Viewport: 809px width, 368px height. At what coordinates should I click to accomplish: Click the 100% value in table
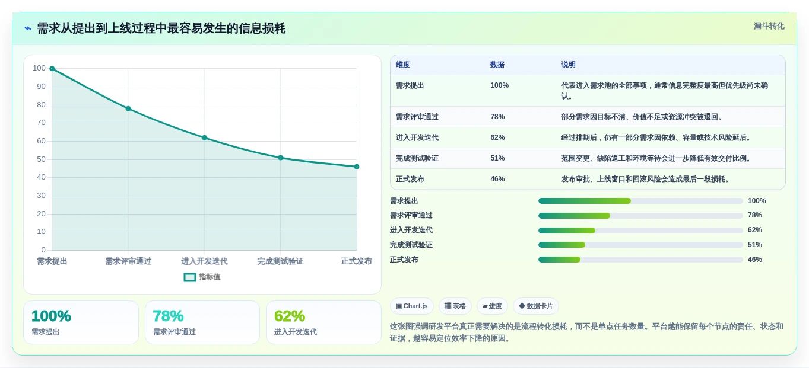click(499, 85)
